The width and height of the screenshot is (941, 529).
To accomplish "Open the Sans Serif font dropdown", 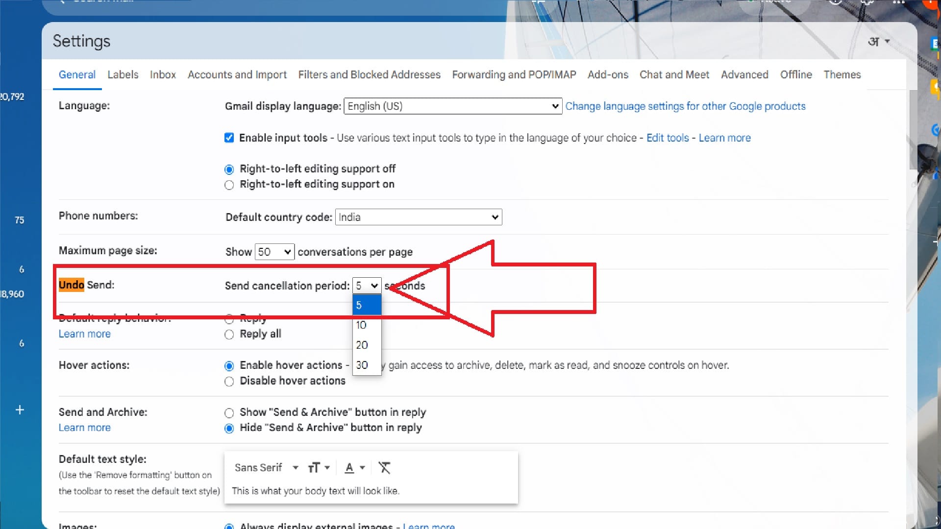I will coord(266,468).
